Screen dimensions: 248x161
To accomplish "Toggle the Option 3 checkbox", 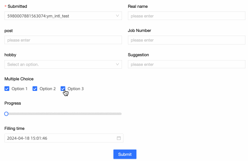I will click(63, 89).
